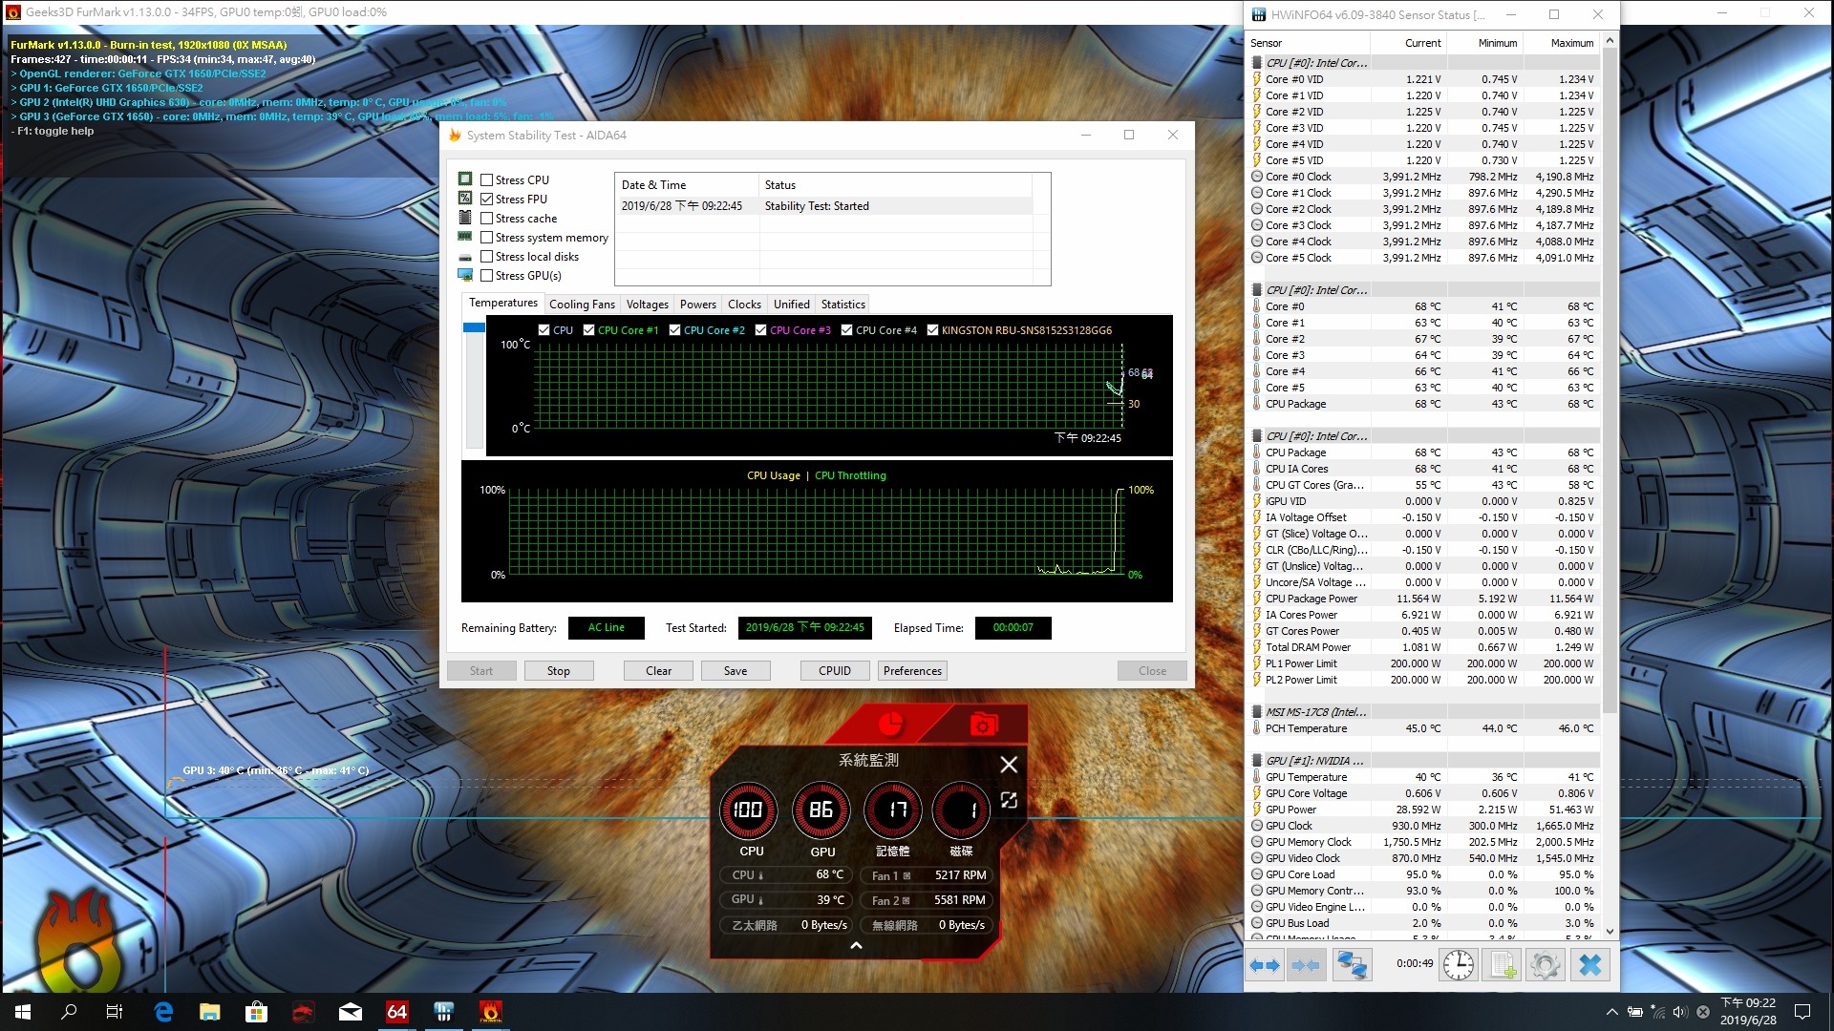The height and width of the screenshot is (1031, 1834).
Task: Open CPUID from AIDA64 stability test
Action: tap(835, 671)
